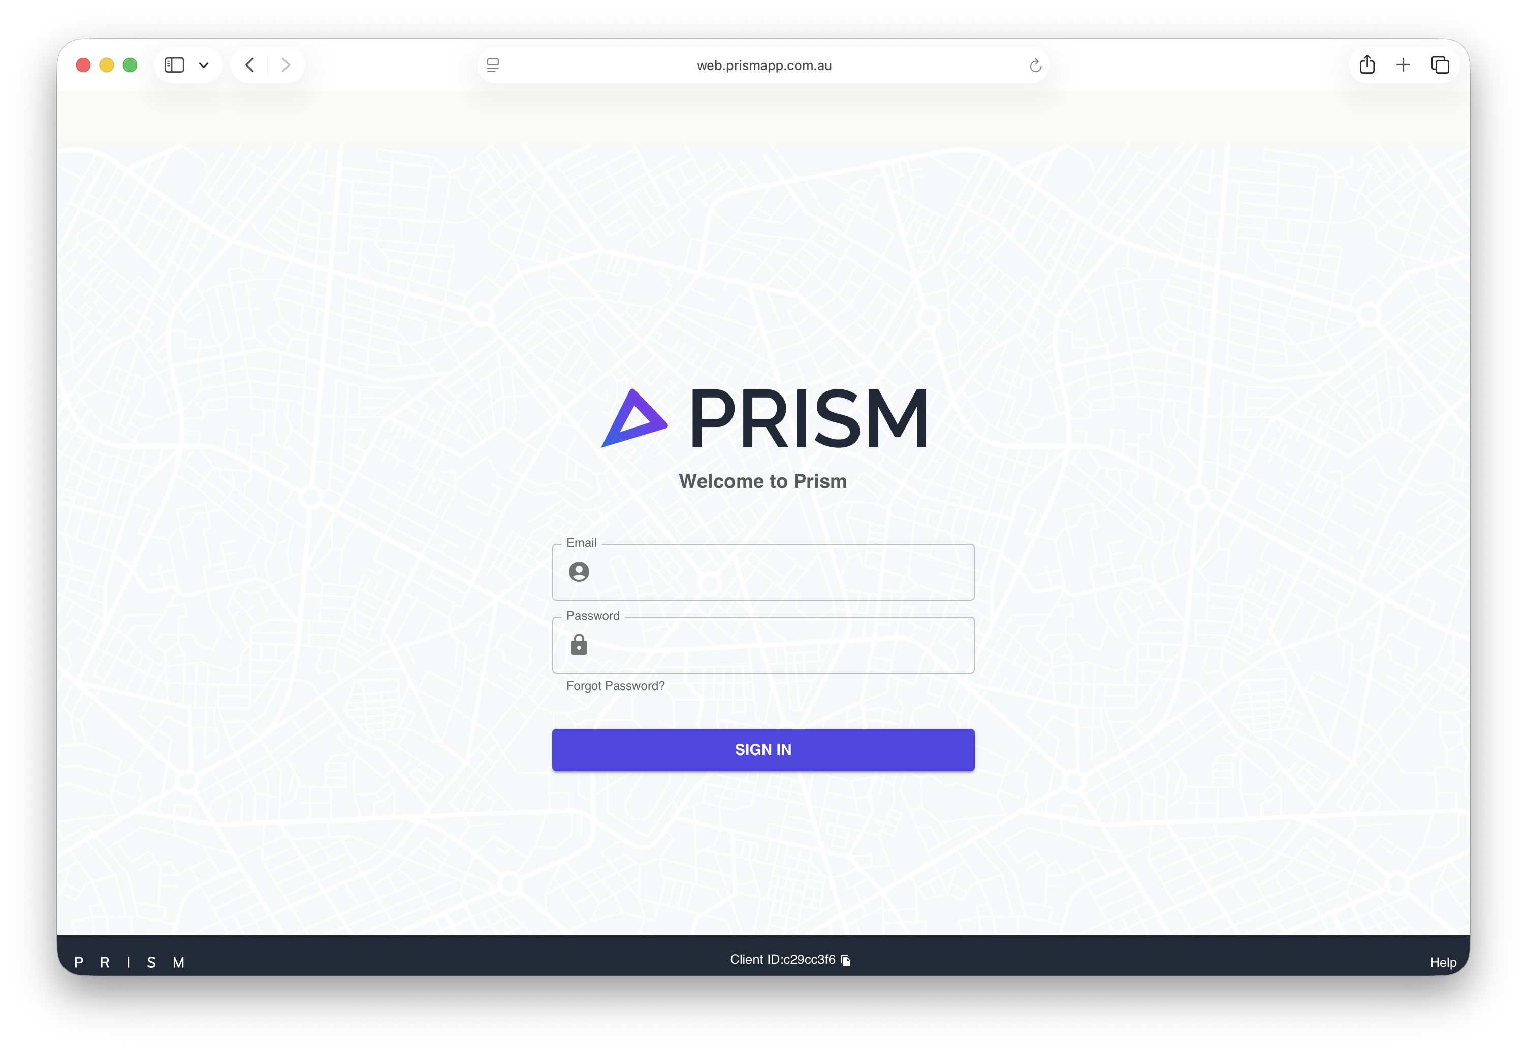
Task: Click the share icon in the browser toolbar
Action: pos(1367,64)
